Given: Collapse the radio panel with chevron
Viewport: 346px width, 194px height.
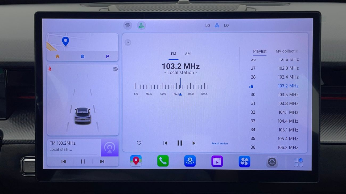Looking at the screenshot, I should coord(128,42).
